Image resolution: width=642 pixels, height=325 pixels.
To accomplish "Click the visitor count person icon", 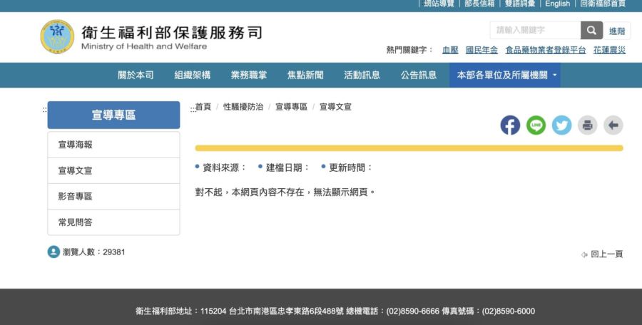I will tap(53, 252).
